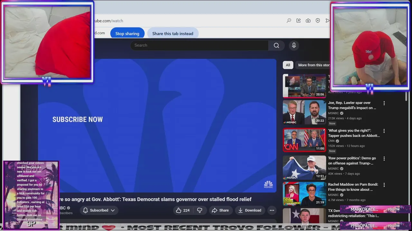
Task: Select More from this story chip
Action: (x=314, y=65)
